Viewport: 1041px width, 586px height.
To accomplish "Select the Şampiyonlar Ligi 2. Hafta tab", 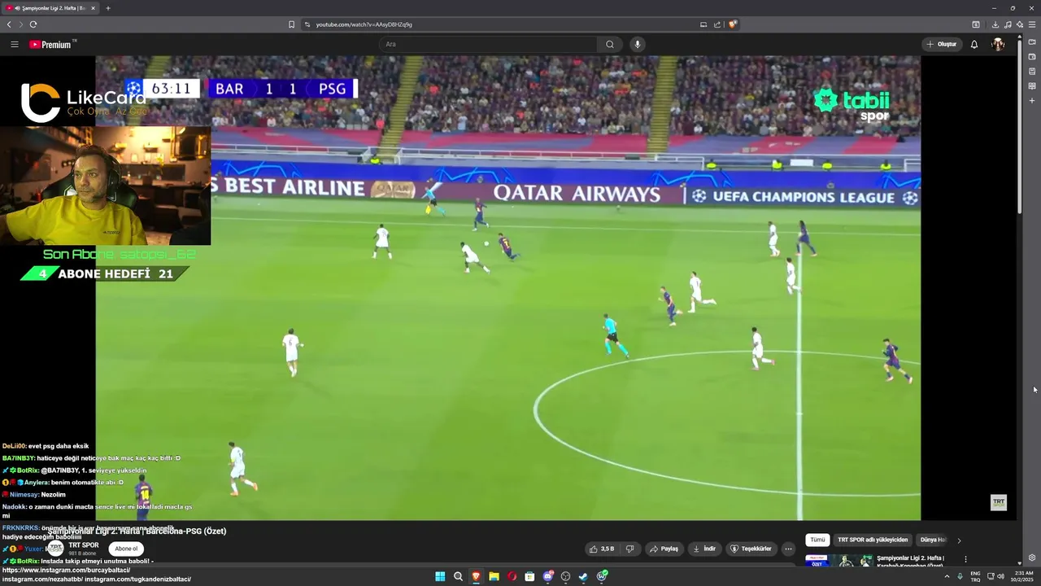I will (x=49, y=8).
